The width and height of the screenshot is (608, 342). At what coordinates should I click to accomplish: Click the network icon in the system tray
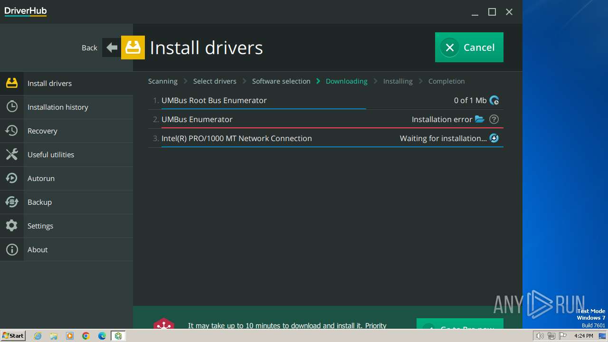(x=551, y=336)
